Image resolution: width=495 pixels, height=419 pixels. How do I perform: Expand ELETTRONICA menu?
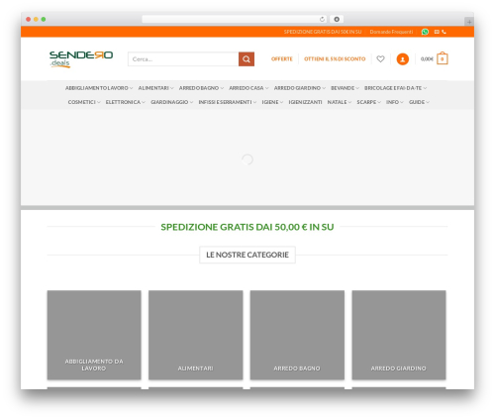coord(126,102)
